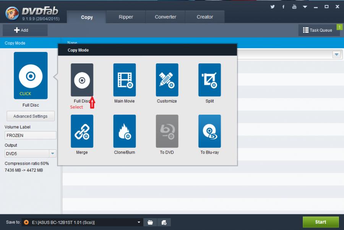Start the copy process

click(x=321, y=222)
